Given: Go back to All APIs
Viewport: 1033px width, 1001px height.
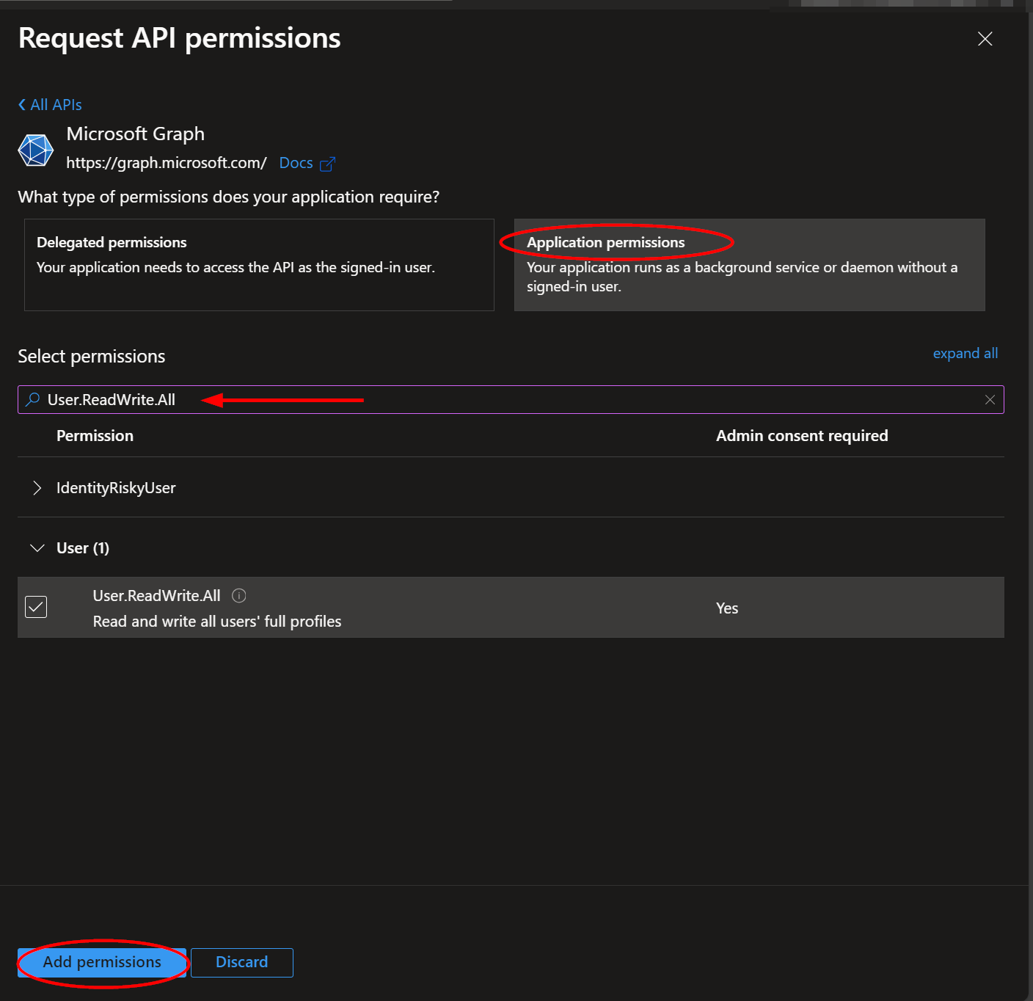Looking at the screenshot, I should [x=50, y=105].
